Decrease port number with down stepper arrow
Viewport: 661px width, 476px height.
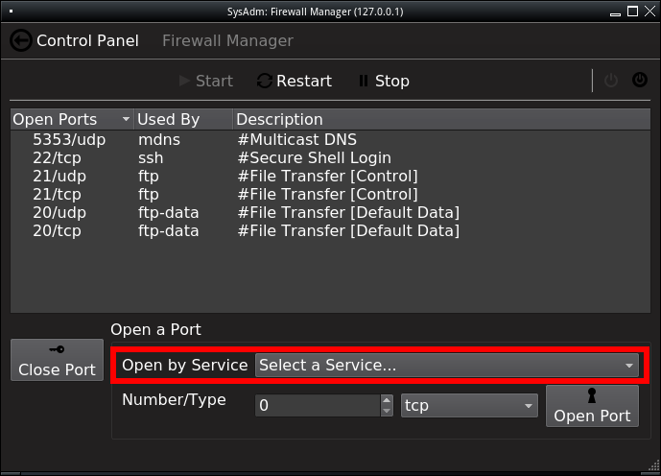click(387, 411)
